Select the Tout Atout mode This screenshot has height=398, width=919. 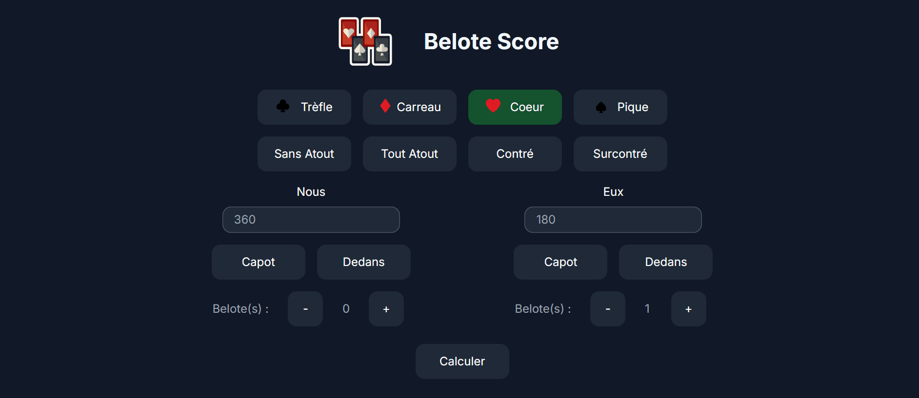(409, 154)
